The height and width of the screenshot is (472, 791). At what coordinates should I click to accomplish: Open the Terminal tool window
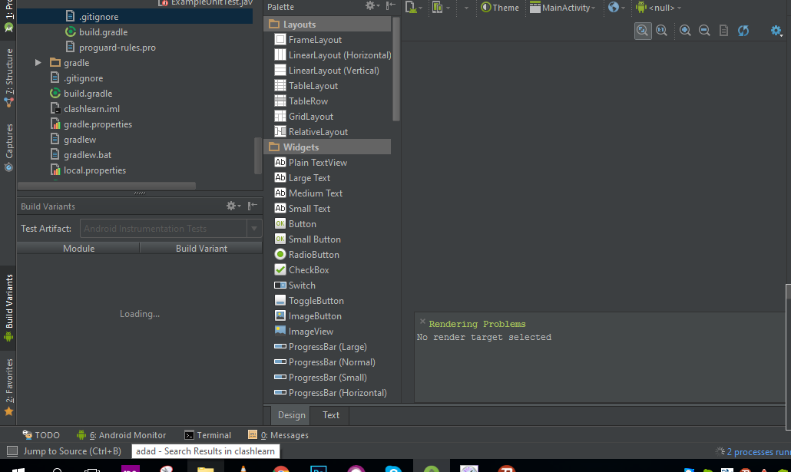pyautogui.click(x=207, y=435)
